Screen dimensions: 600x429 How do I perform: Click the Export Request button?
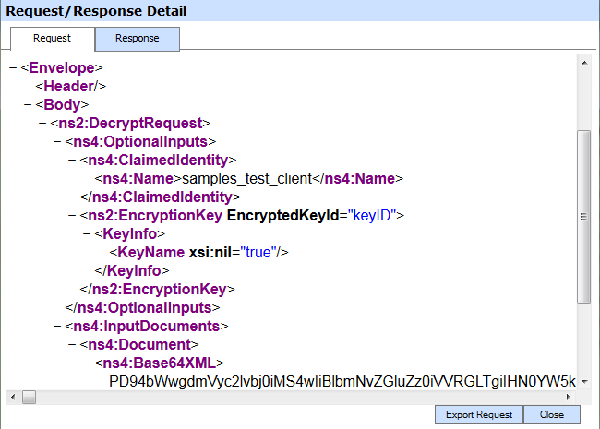tap(478, 414)
